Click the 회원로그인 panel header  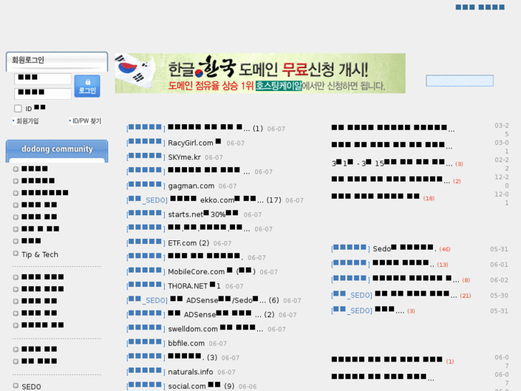coord(57,61)
